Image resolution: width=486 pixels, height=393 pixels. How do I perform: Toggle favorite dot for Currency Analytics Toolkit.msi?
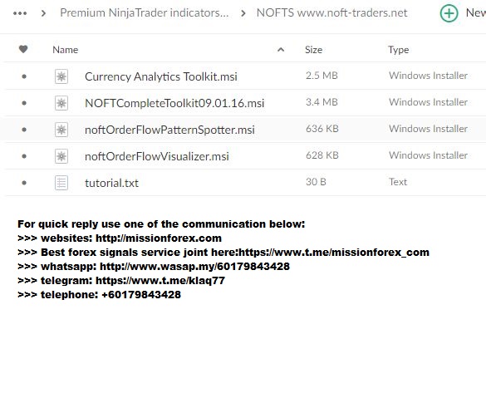pyautogui.click(x=24, y=76)
